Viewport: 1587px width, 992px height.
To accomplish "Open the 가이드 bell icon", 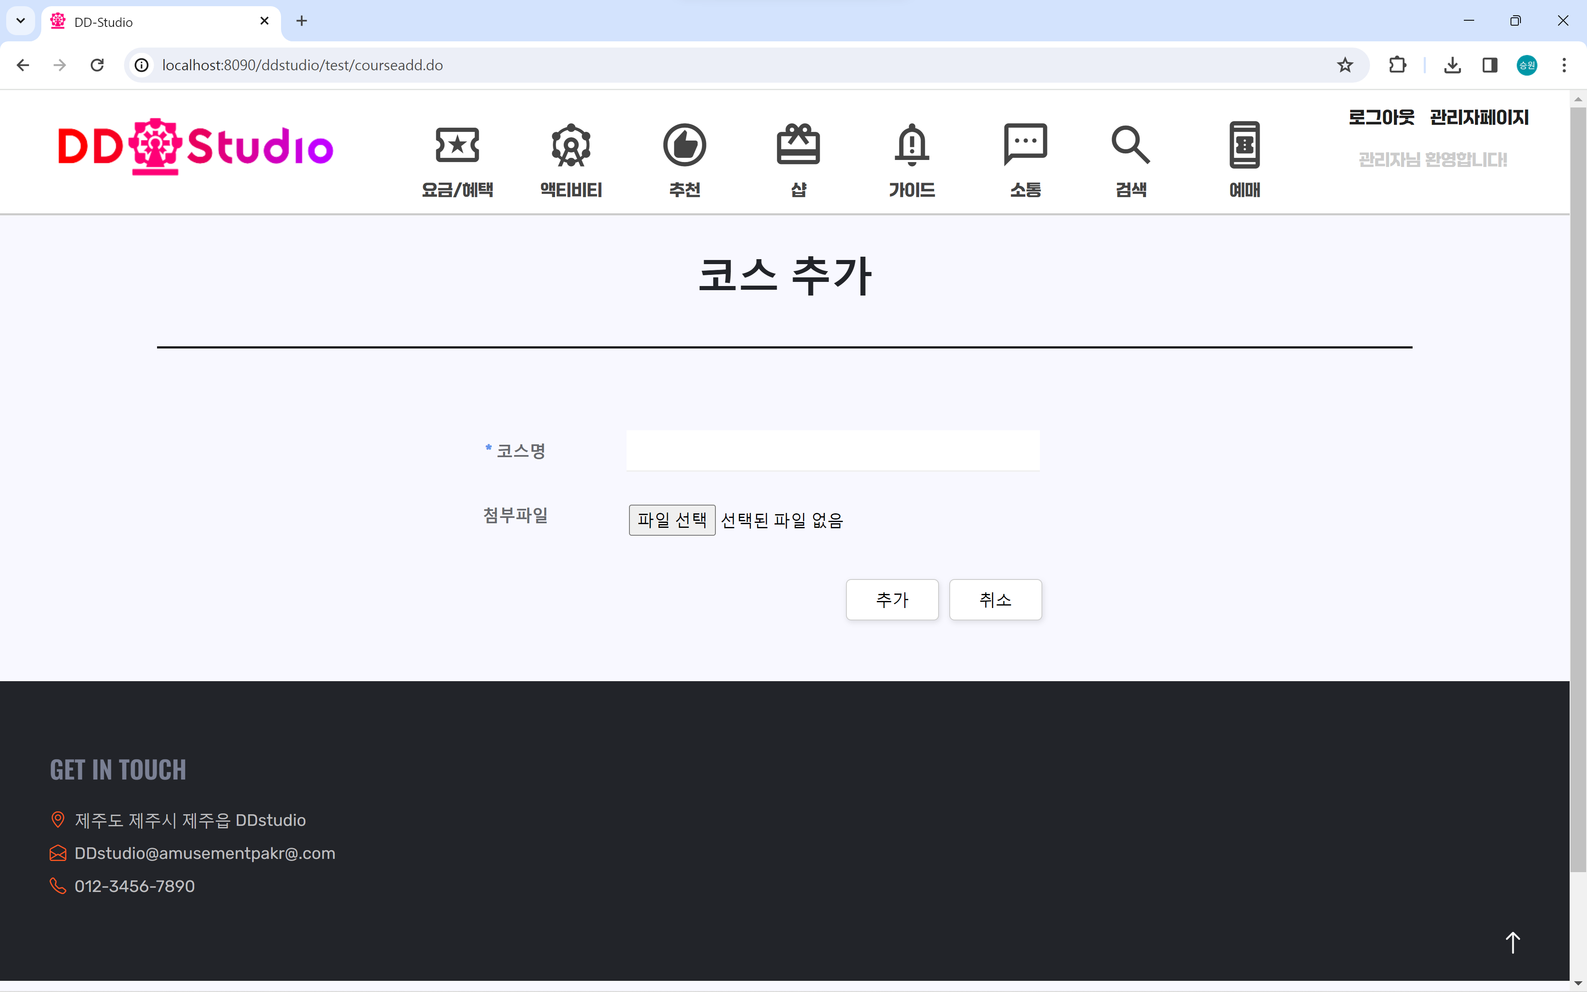I will (x=912, y=144).
